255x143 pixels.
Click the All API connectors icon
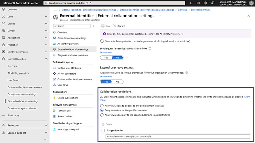(55, 74)
